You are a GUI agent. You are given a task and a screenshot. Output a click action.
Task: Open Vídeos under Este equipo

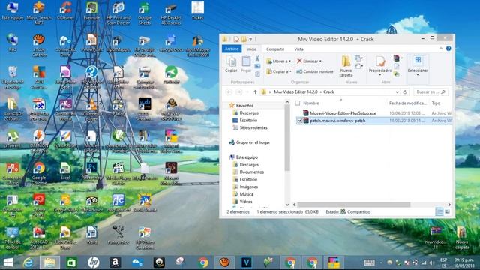(x=246, y=202)
